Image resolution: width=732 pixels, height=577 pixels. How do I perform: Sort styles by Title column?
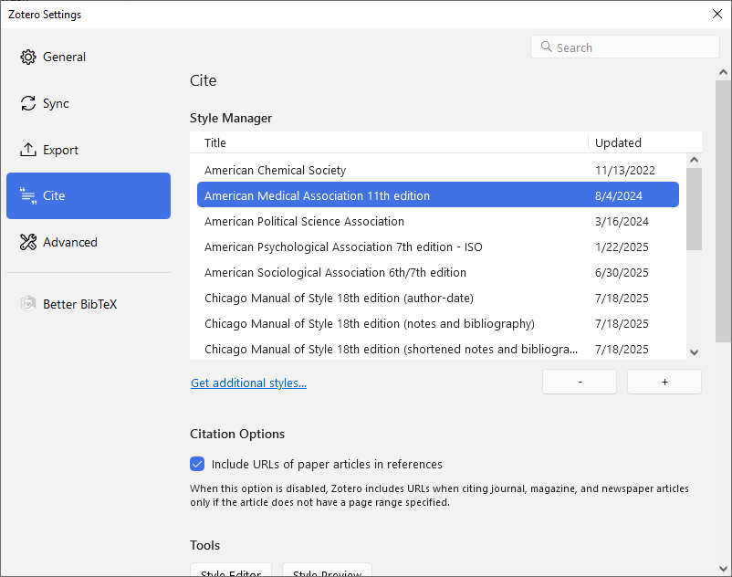pyautogui.click(x=389, y=142)
